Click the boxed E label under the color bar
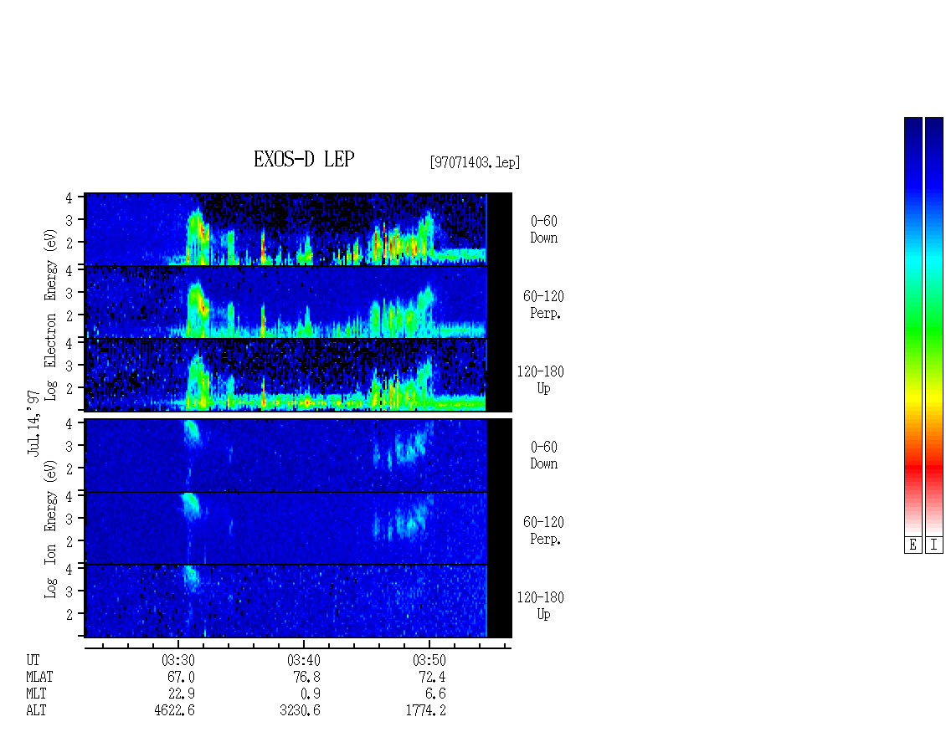The width and height of the screenshot is (946, 732). coord(913,545)
